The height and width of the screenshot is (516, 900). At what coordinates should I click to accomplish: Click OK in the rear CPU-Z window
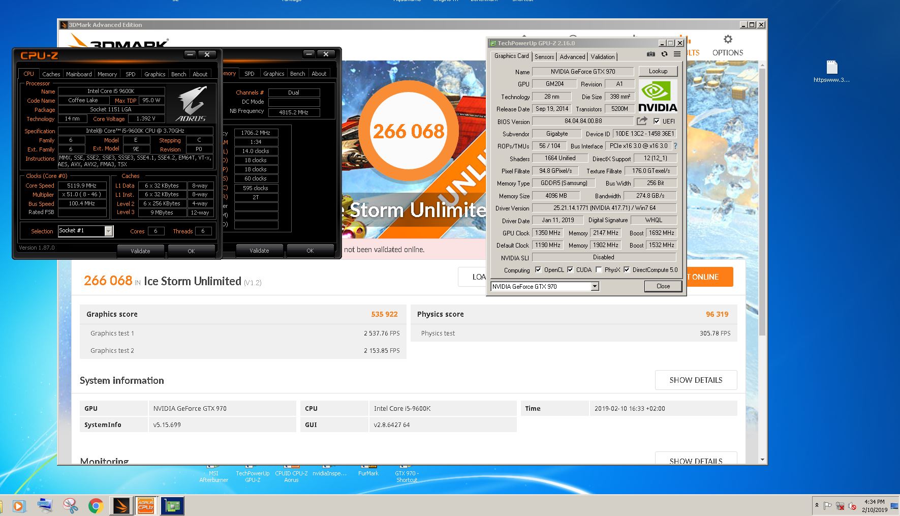click(310, 250)
